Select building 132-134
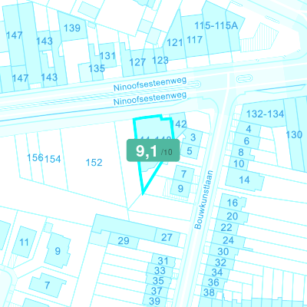The height and width of the screenshot is (307, 307). pos(265,114)
